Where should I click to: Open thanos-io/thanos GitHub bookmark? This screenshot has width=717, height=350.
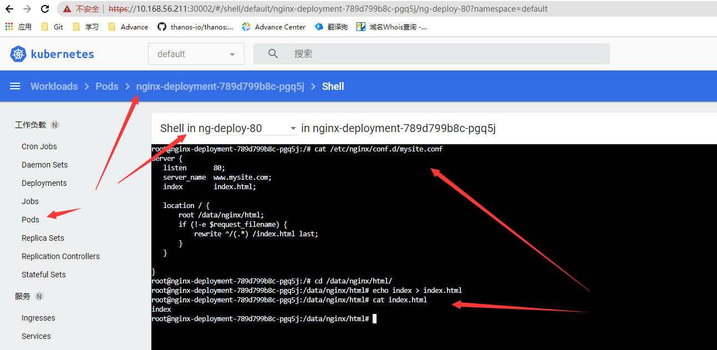(195, 27)
